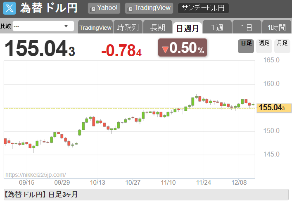Viewport: 292px width, 202px height.
Task: Click the 10/27 date label
Action: click(133, 183)
